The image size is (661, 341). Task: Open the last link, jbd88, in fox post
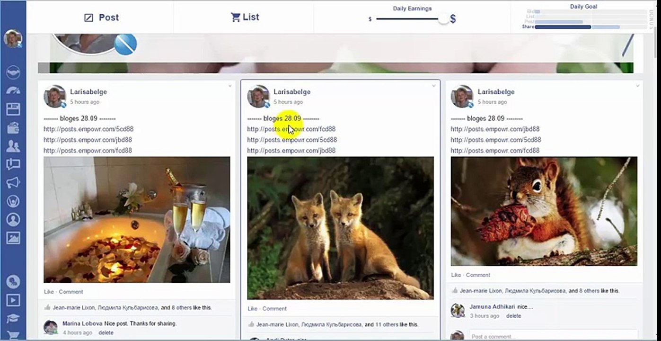tap(291, 151)
